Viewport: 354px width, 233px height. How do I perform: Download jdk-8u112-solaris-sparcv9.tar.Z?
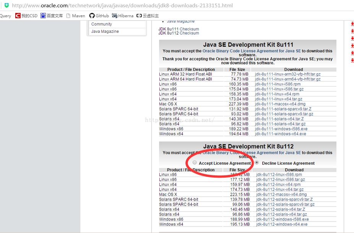click(284, 199)
